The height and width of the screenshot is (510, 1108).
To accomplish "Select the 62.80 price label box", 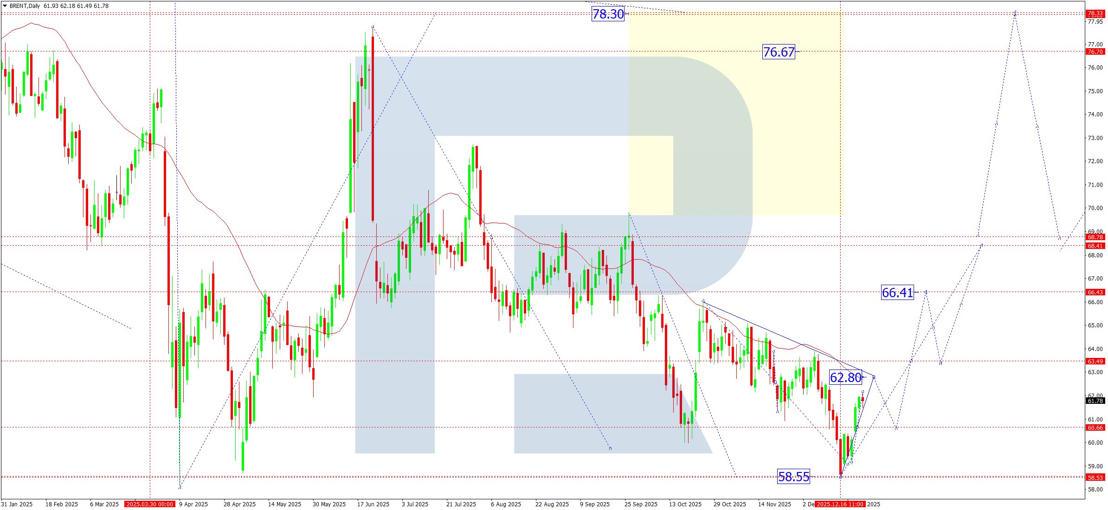I will point(845,377).
